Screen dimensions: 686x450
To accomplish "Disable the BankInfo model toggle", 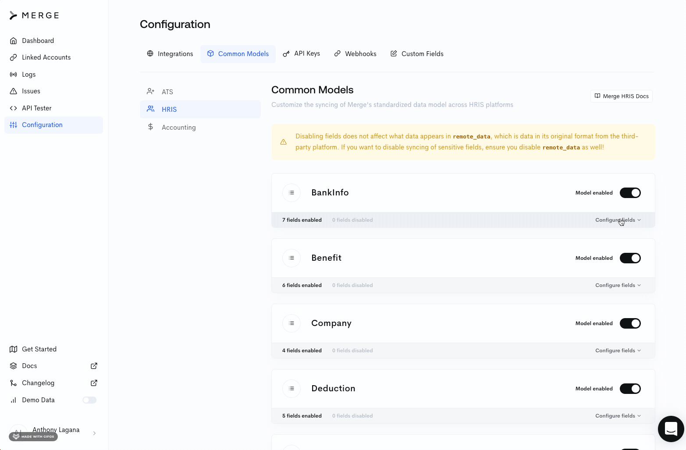I will pyautogui.click(x=630, y=193).
